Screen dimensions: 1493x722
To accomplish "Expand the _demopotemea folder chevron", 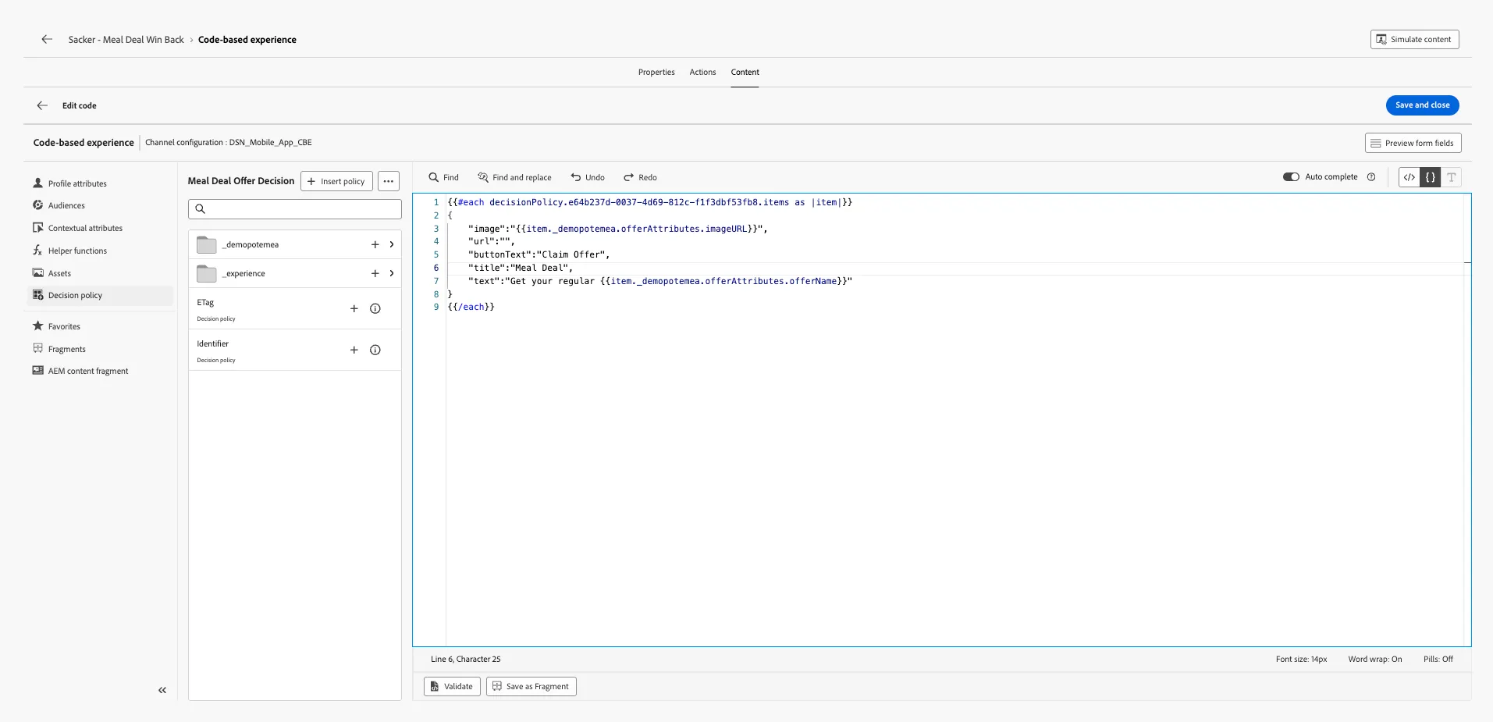I will pyautogui.click(x=392, y=244).
